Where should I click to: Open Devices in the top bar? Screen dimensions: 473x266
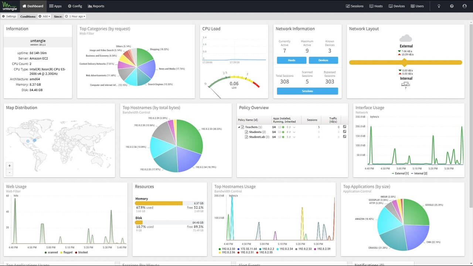click(x=397, y=6)
